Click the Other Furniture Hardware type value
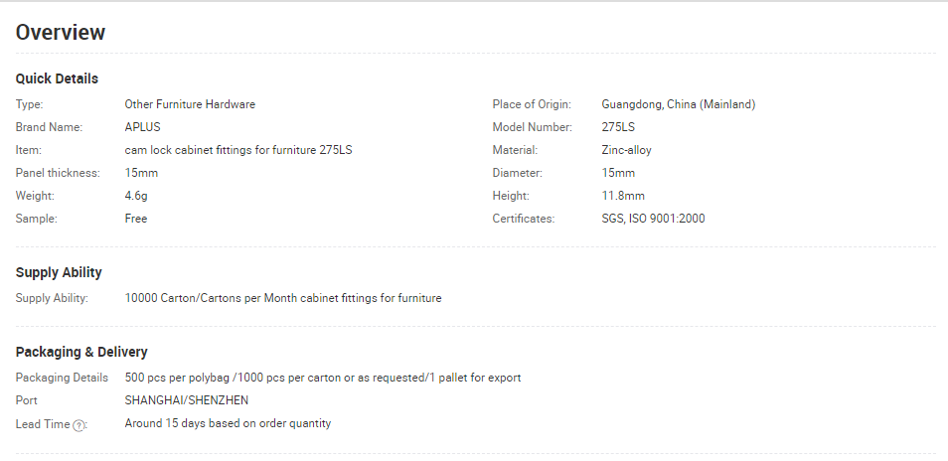Screen dimensions: 948x461 [x=190, y=104]
